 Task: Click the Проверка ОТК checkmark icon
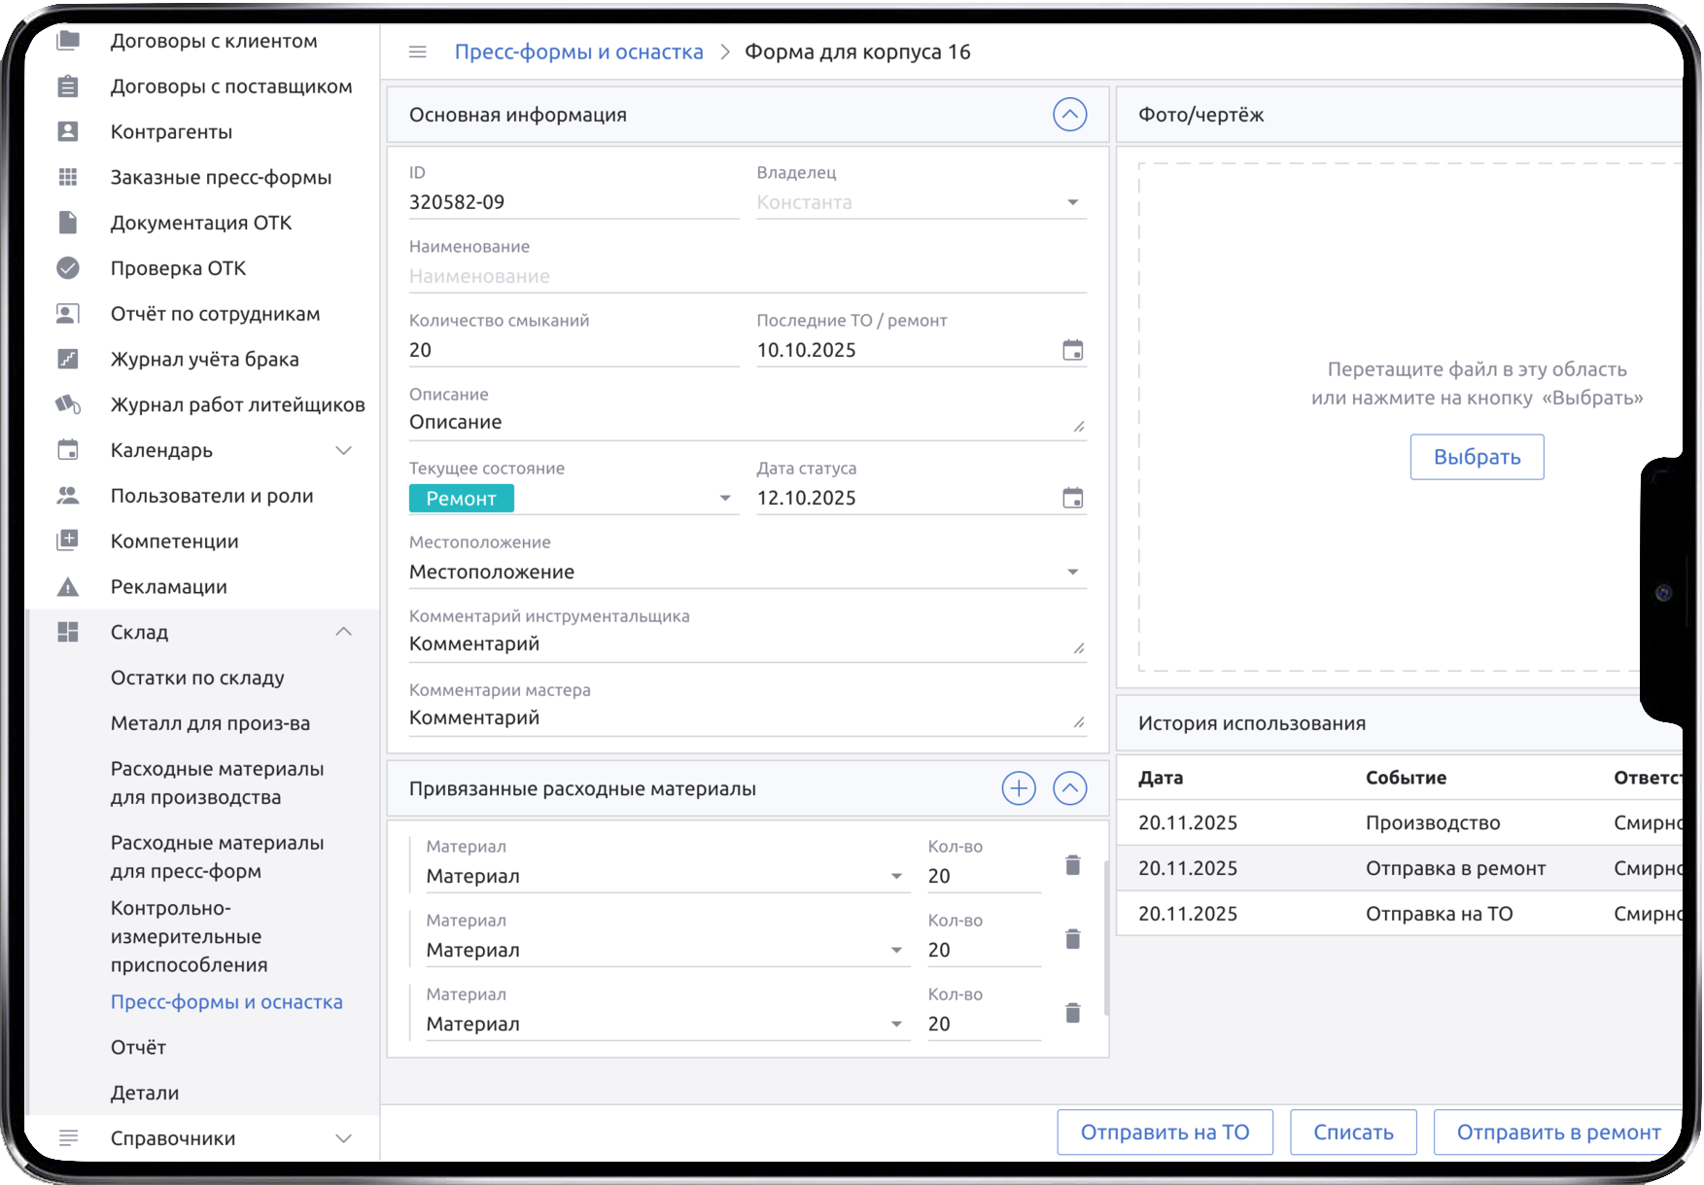coord(68,267)
